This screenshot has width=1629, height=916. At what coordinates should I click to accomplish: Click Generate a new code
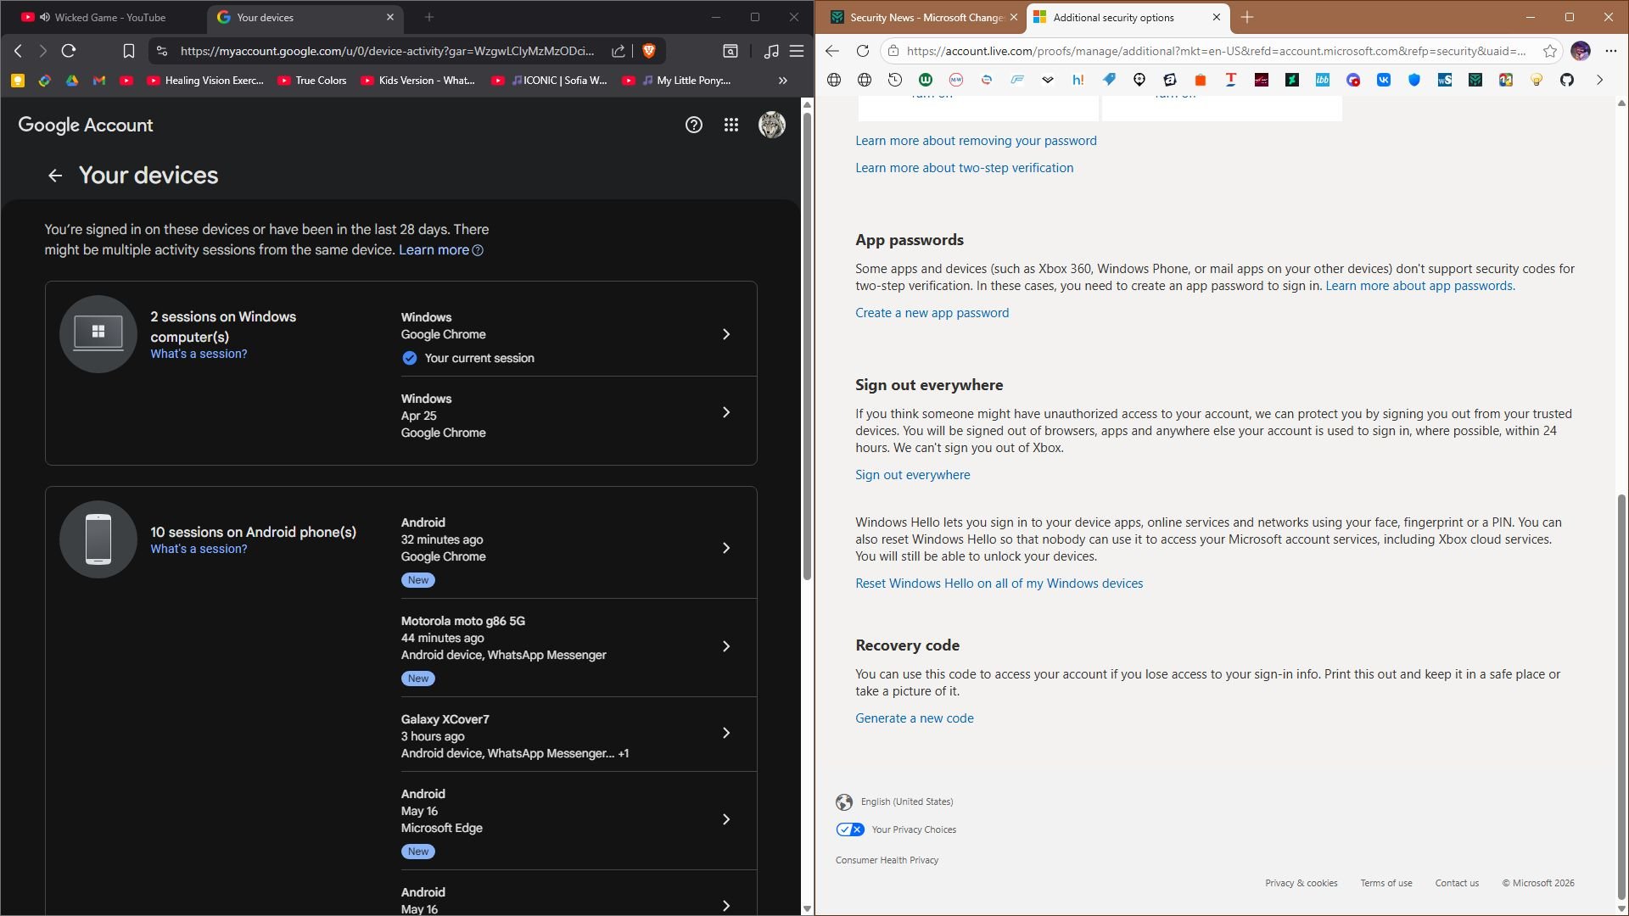[x=915, y=718]
